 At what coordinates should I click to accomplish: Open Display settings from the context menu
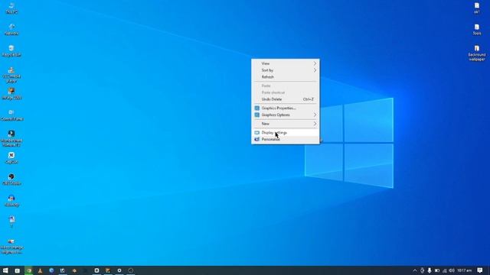[x=286, y=132]
